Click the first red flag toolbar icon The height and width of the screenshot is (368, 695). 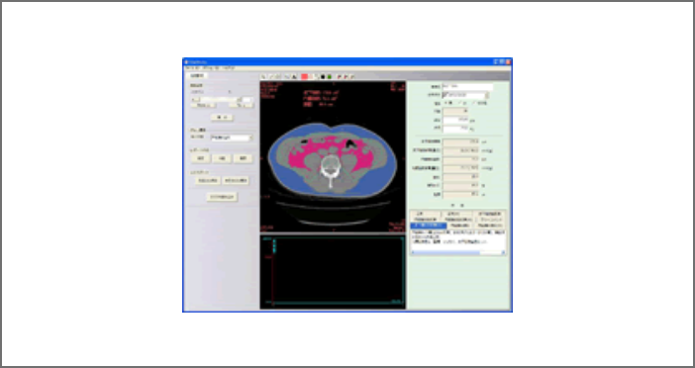click(339, 76)
